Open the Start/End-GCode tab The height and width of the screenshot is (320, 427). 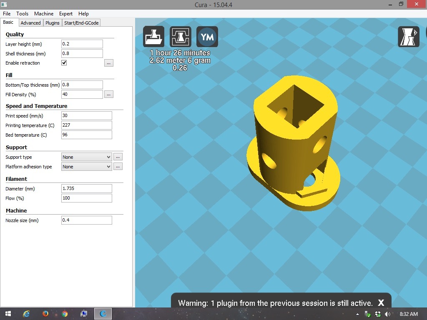pos(81,23)
